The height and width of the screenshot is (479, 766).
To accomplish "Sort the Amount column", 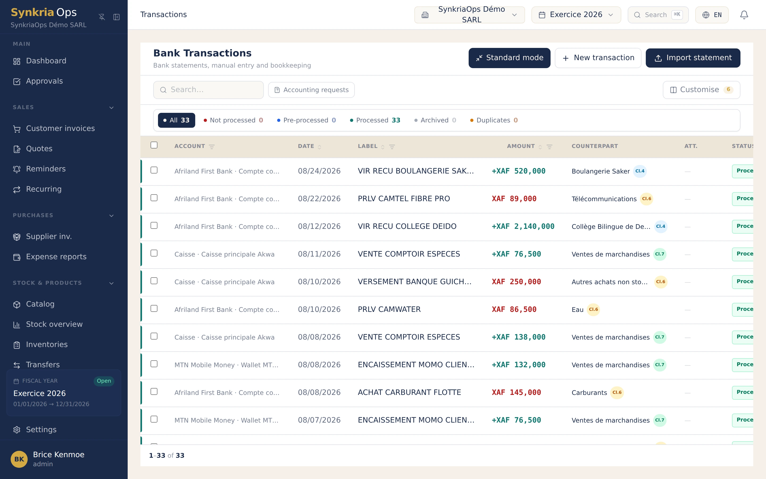I will pyautogui.click(x=540, y=147).
